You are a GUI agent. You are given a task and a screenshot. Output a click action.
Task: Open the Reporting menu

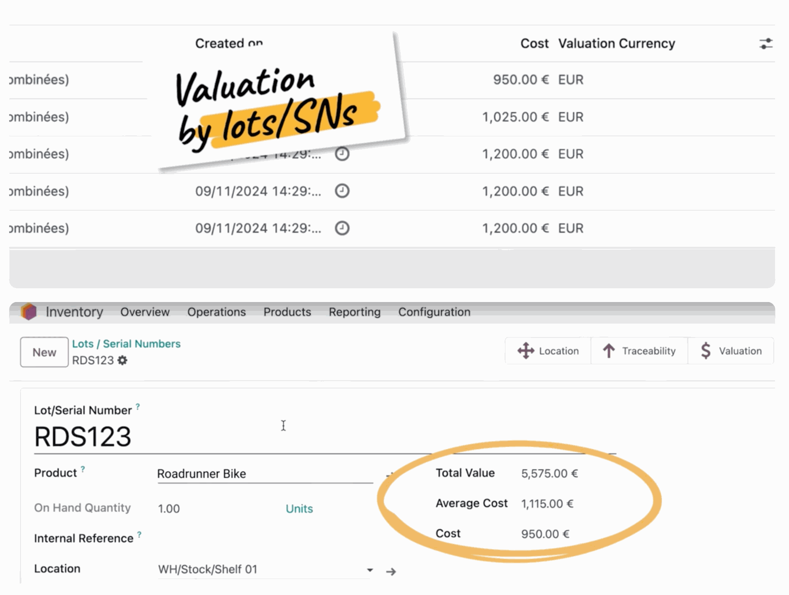point(354,312)
